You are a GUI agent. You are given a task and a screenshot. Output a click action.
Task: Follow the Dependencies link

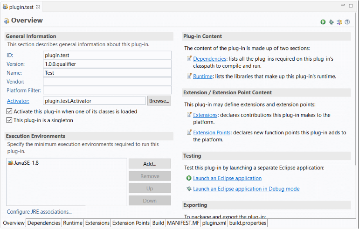coord(209,59)
